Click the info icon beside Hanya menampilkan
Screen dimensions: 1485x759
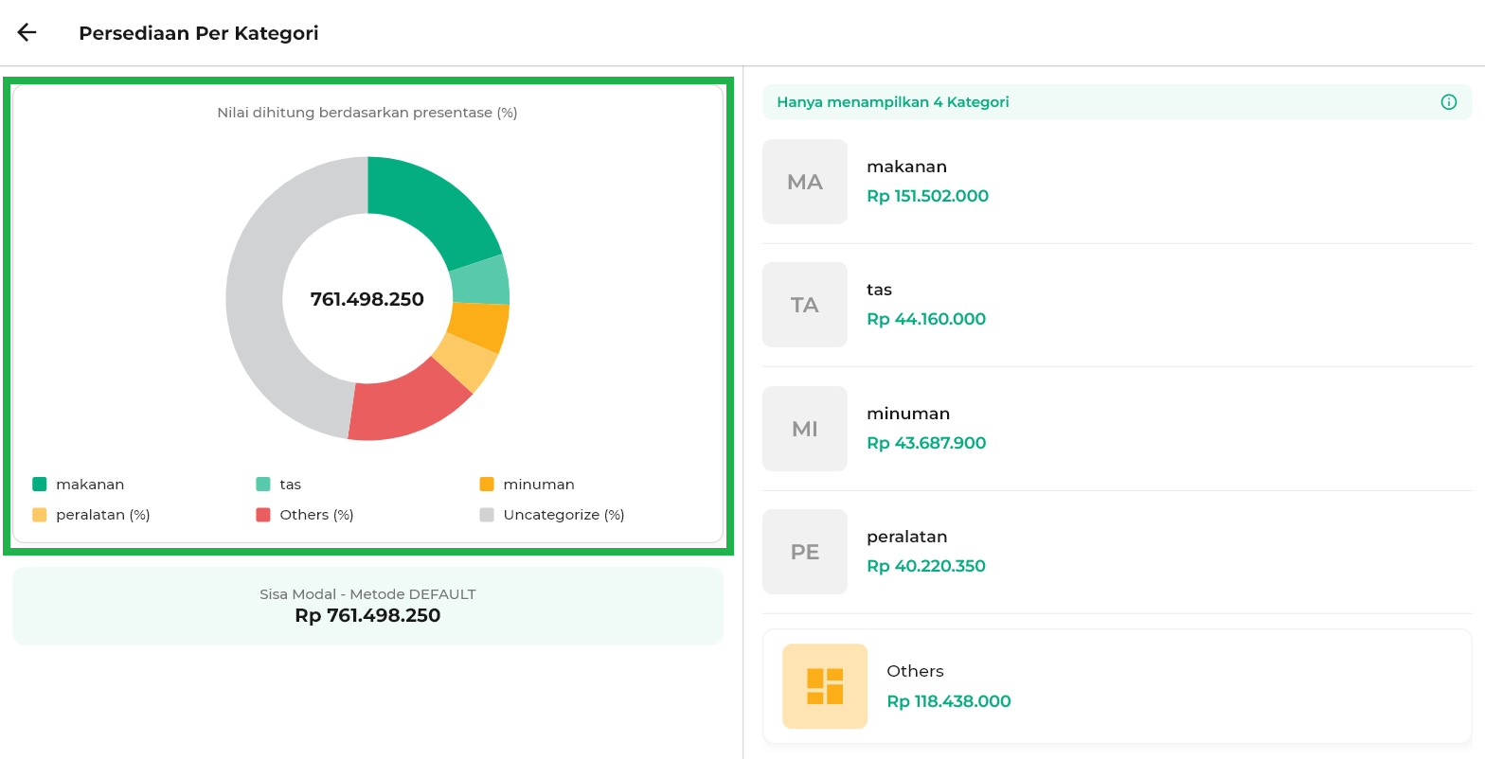tap(1448, 102)
